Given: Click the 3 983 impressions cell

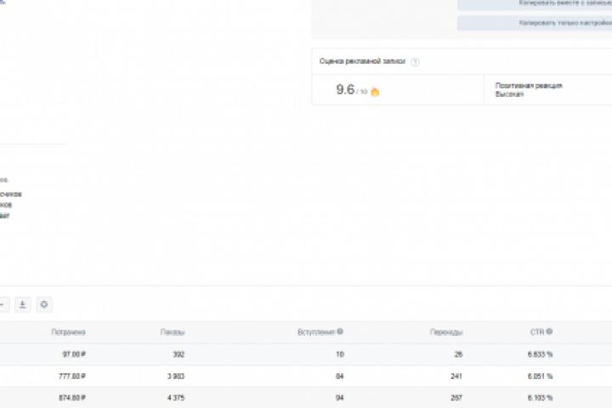Looking at the screenshot, I should [176, 377].
